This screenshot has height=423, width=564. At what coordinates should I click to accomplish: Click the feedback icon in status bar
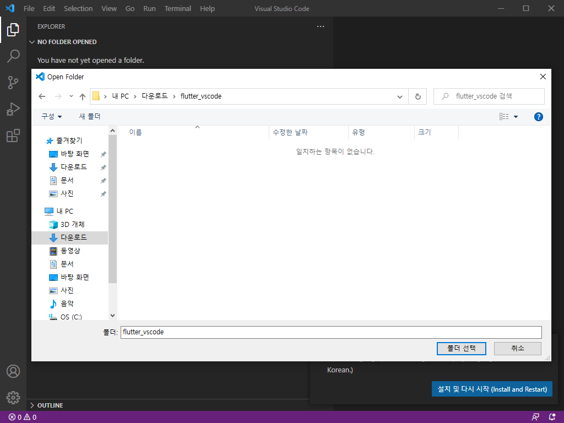click(535, 417)
